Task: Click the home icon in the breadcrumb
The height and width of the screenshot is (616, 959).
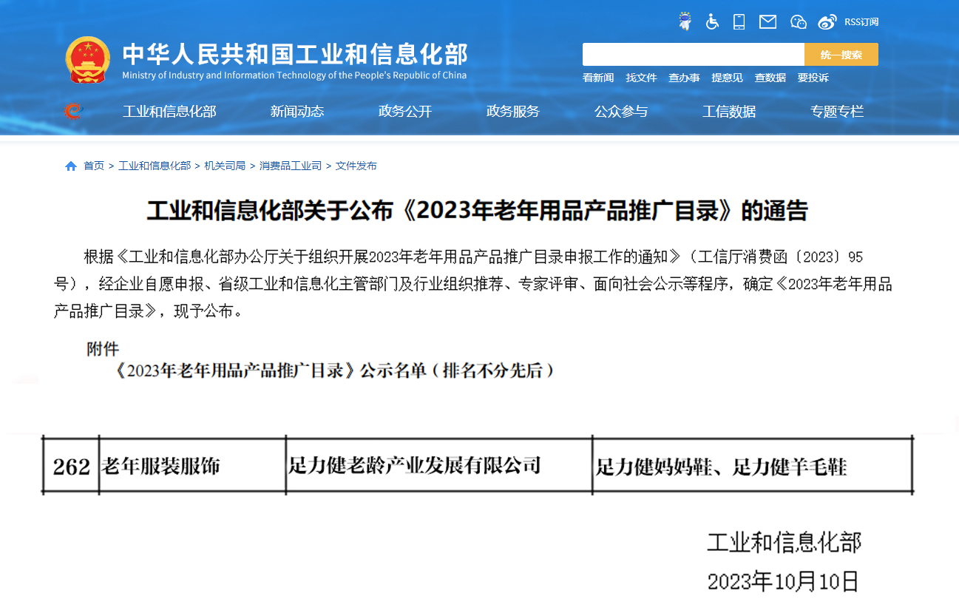Action: click(71, 166)
